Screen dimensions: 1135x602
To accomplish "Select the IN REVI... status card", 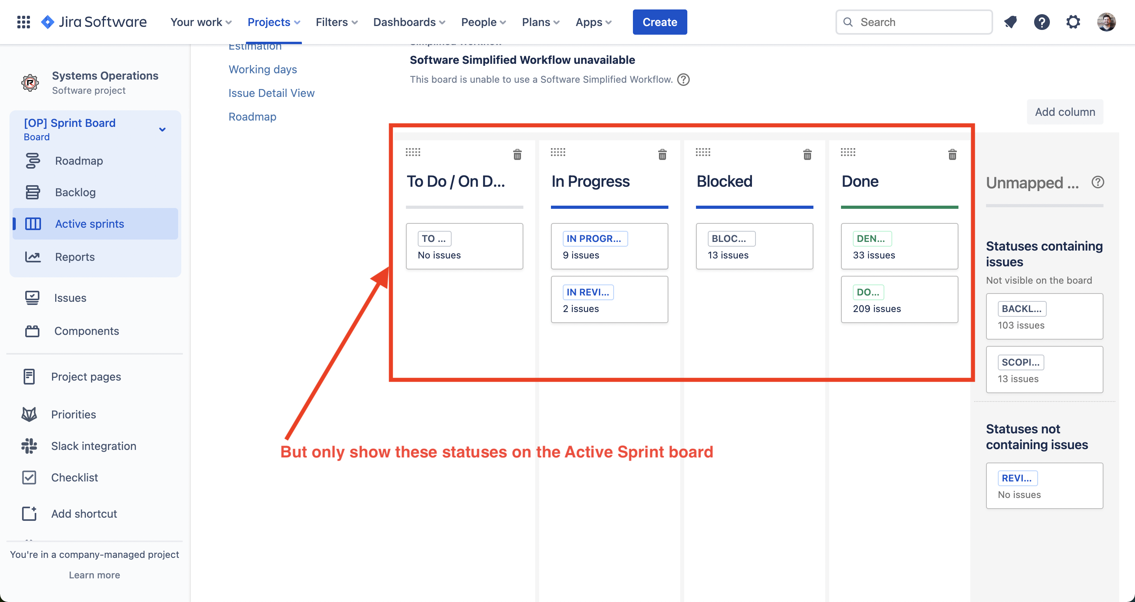I will pos(609,299).
